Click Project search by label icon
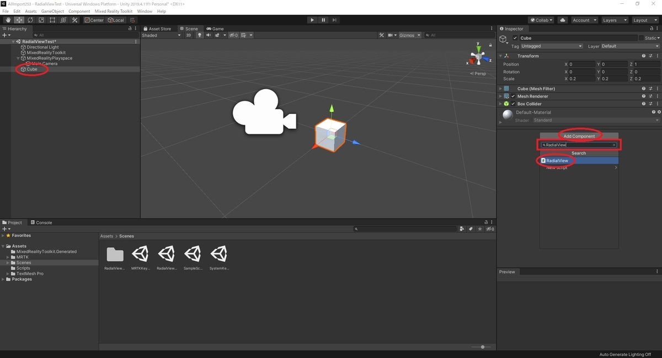This screenshot has height=358, width=662. click(471, 229)
